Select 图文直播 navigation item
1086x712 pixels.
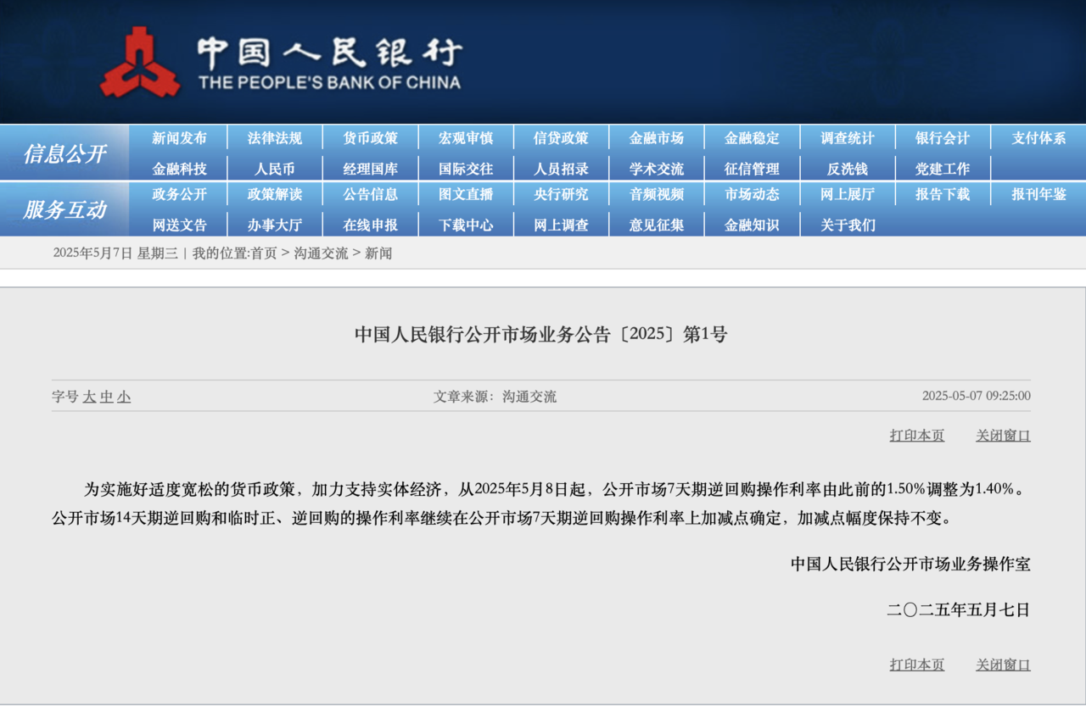(466, 194)
